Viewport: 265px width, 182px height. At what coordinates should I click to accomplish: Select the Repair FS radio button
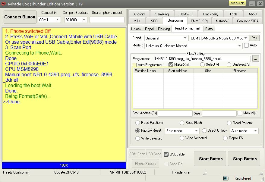point(225,138)
